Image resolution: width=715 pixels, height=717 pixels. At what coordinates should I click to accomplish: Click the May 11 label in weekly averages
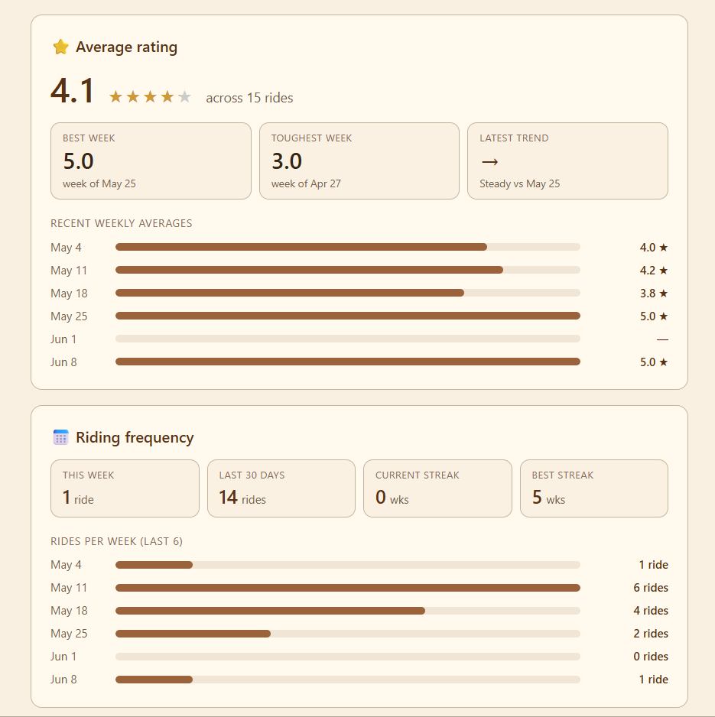[69, 271]
